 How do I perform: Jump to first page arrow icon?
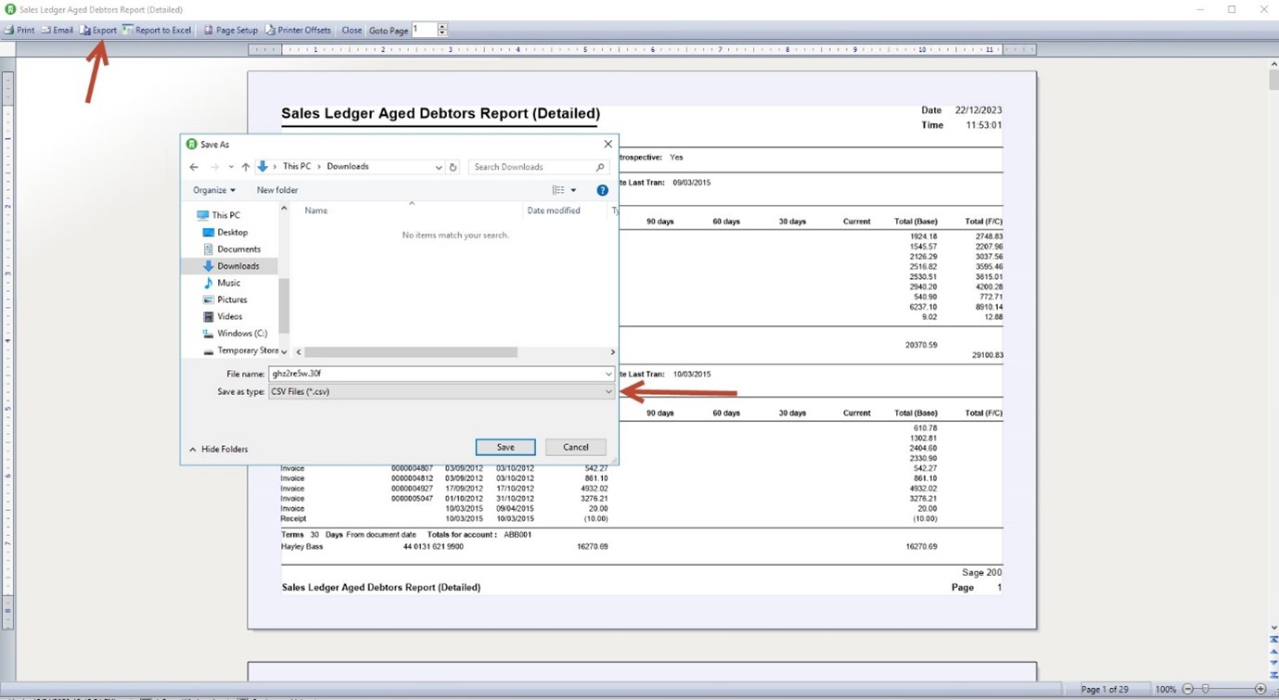pyautogui.click(x=1274, y=640)
